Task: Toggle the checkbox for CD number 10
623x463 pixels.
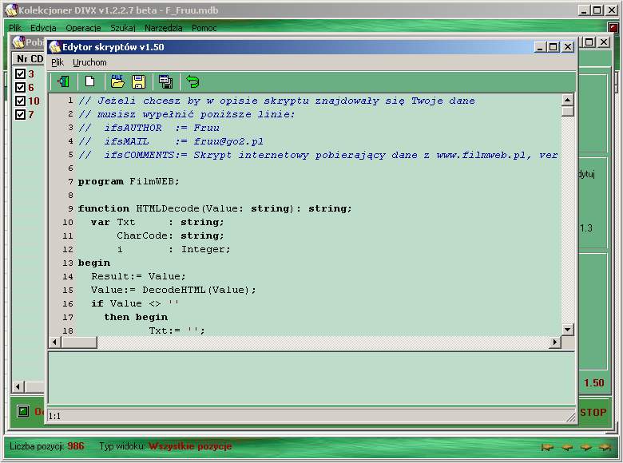Action: 21,101
